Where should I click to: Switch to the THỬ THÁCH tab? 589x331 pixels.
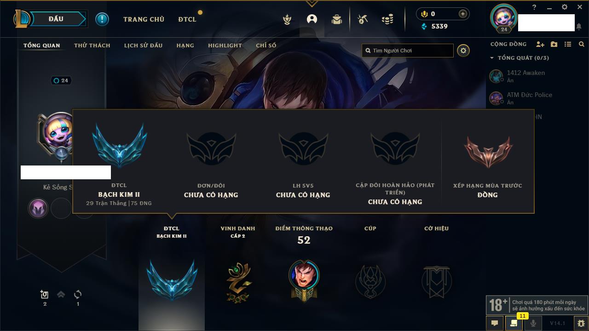(x=92, y=46)
